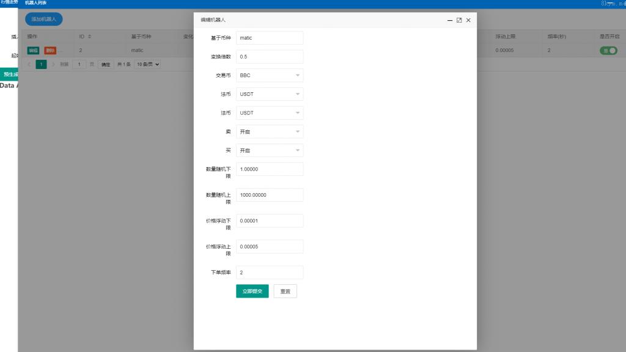Click the green 编辑 button in the row

pyautogui.click(x=33, y=51)
